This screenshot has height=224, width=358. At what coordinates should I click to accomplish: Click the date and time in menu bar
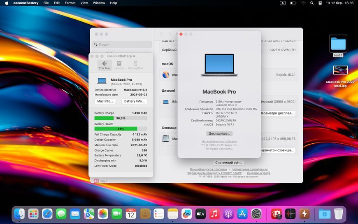pos(340,3)
